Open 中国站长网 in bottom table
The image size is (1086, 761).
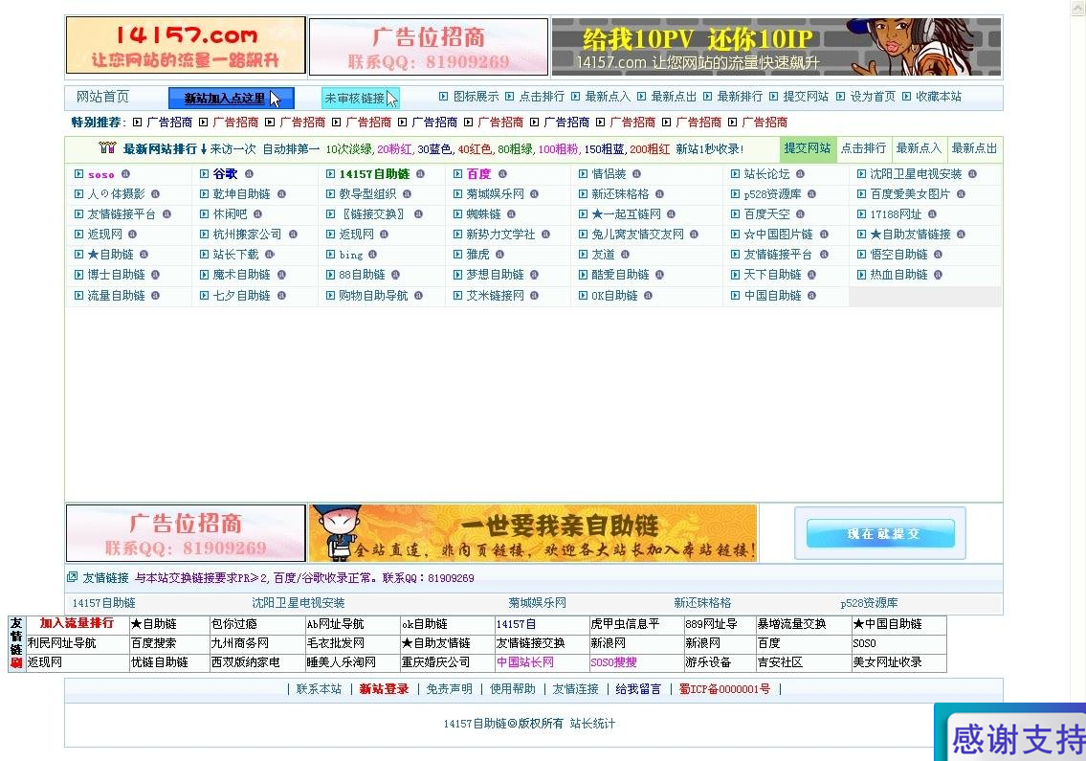coord(525,661)
